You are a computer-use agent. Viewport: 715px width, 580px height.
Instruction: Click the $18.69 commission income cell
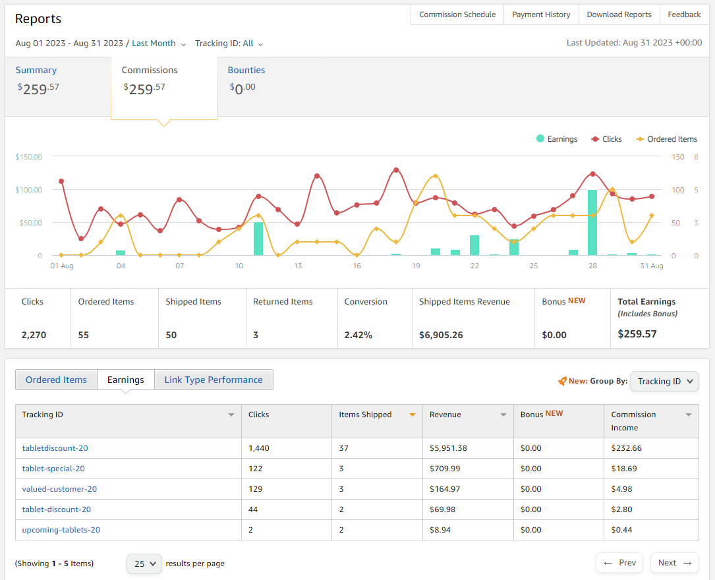pos(652,469)
